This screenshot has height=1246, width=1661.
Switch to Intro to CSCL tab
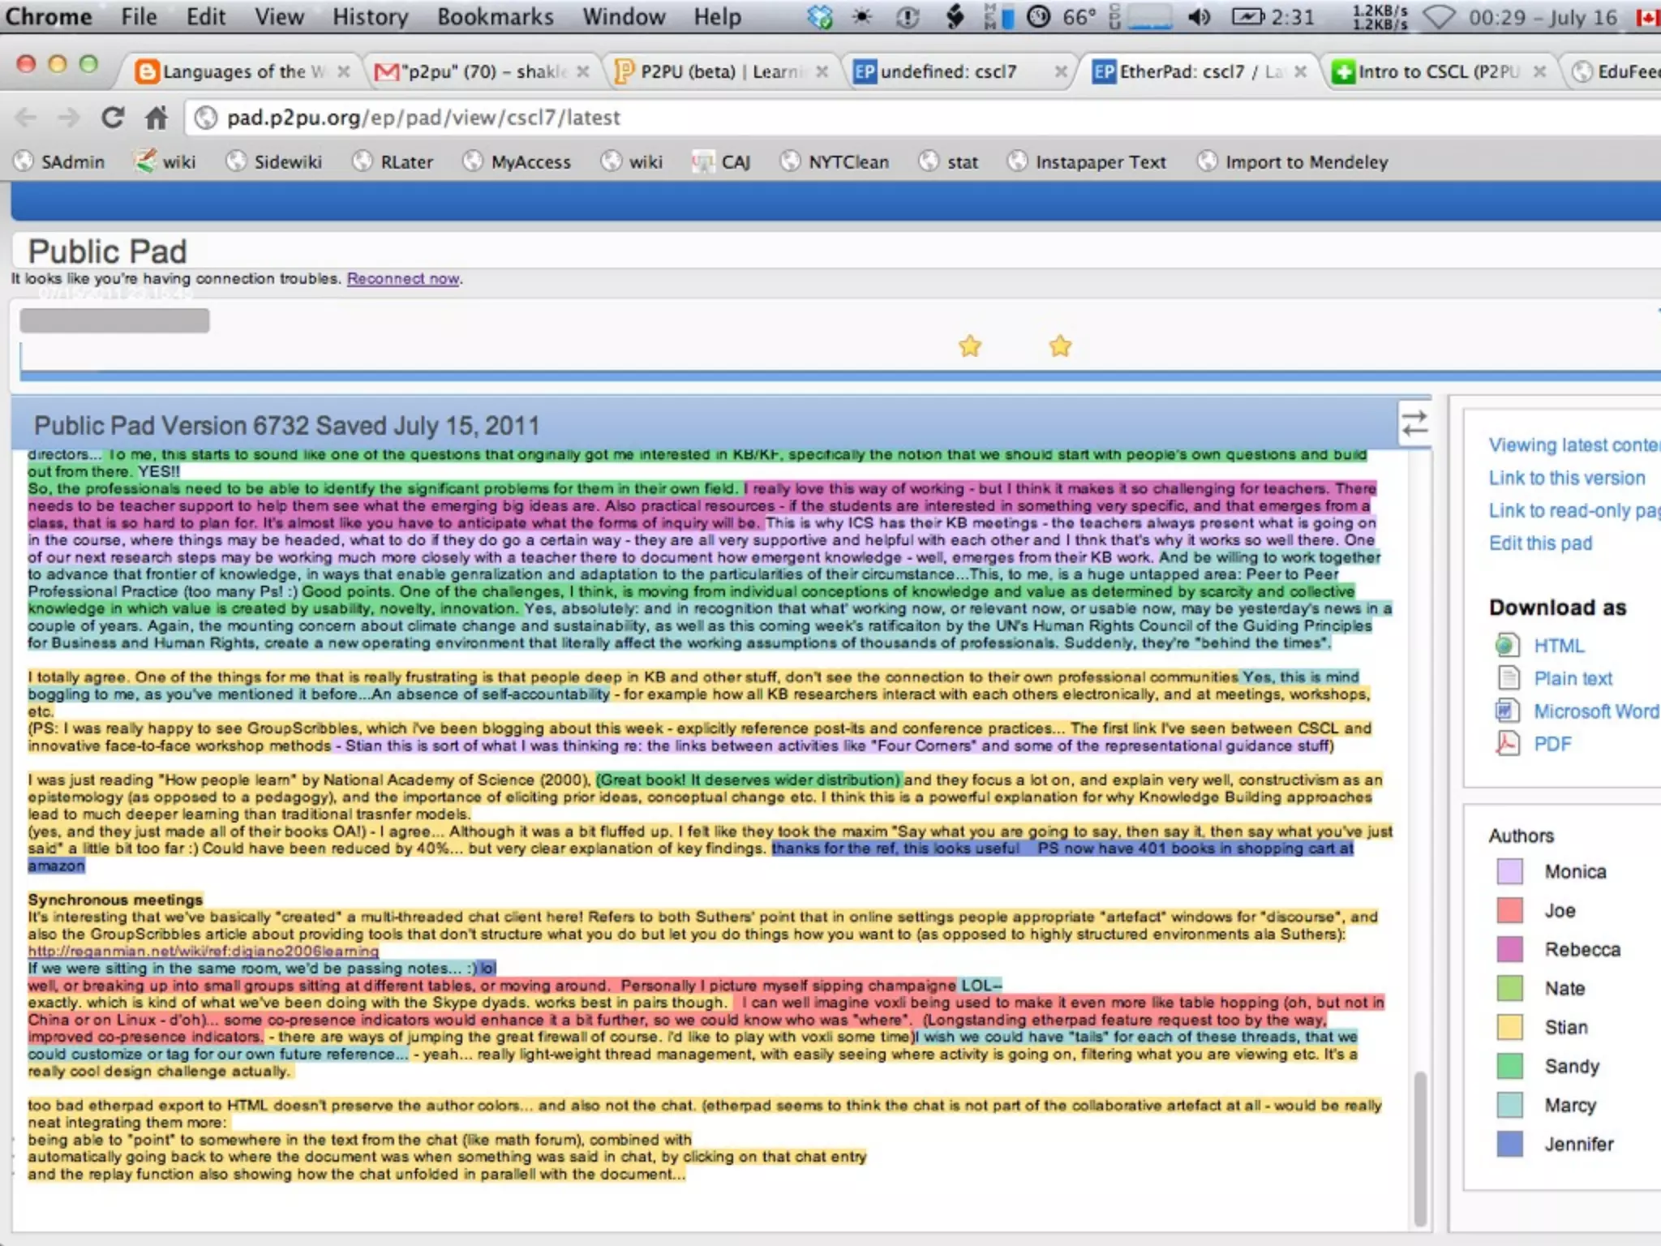1437,72
